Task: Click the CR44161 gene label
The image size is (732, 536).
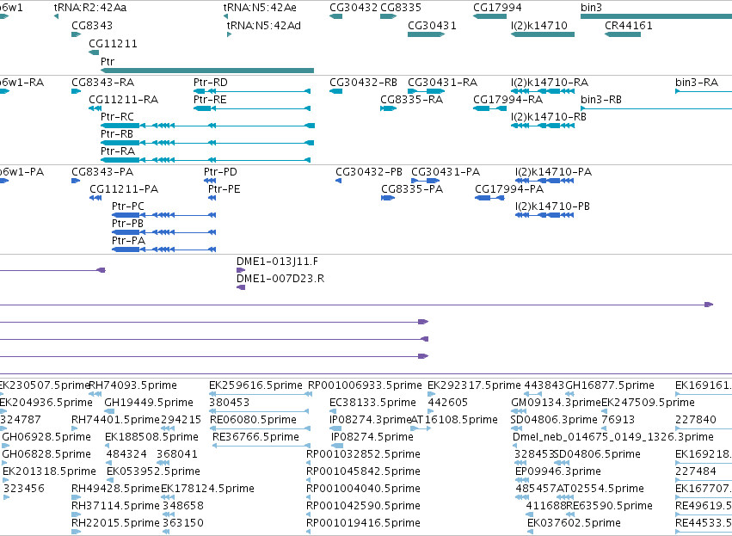Action: [629, 26]
